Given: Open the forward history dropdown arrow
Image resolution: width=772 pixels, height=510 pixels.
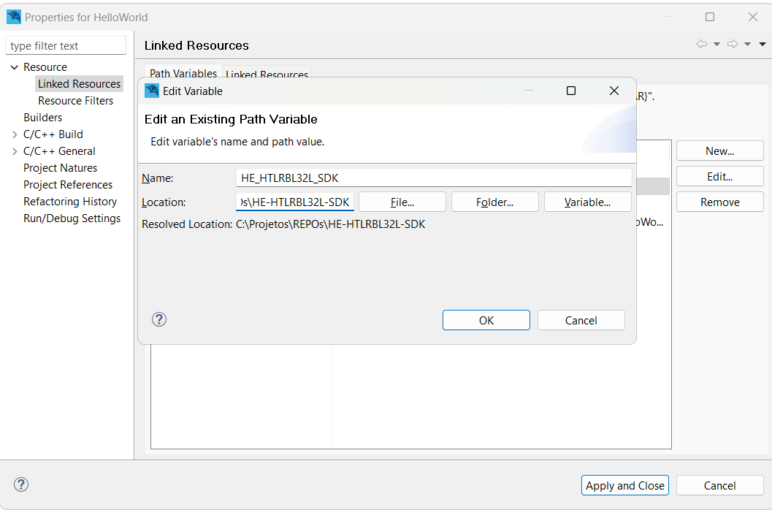Looking at the screenshot, I should [747, 45].
